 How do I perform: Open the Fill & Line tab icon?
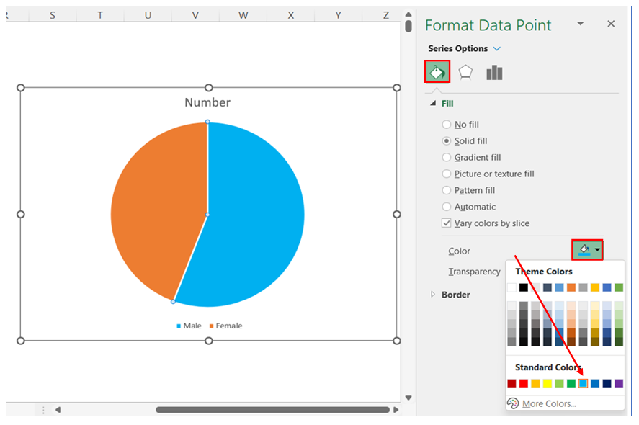tap(437, 72)
